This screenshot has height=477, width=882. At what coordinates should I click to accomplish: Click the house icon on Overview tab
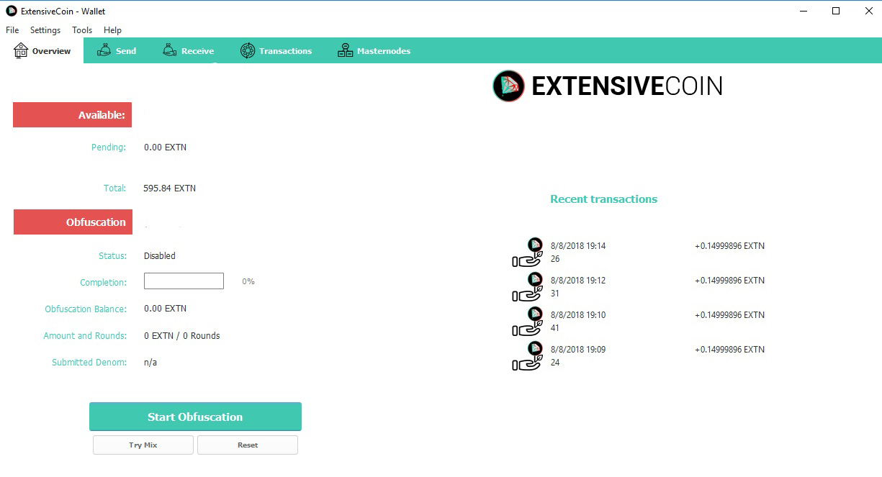(20, 50)
